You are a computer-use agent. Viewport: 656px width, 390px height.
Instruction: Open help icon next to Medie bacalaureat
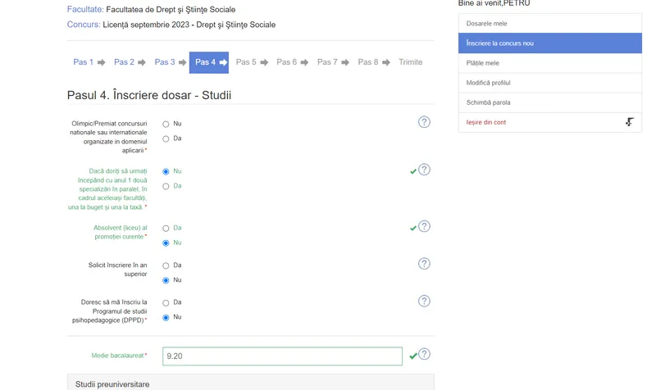(x=424, y=355)
